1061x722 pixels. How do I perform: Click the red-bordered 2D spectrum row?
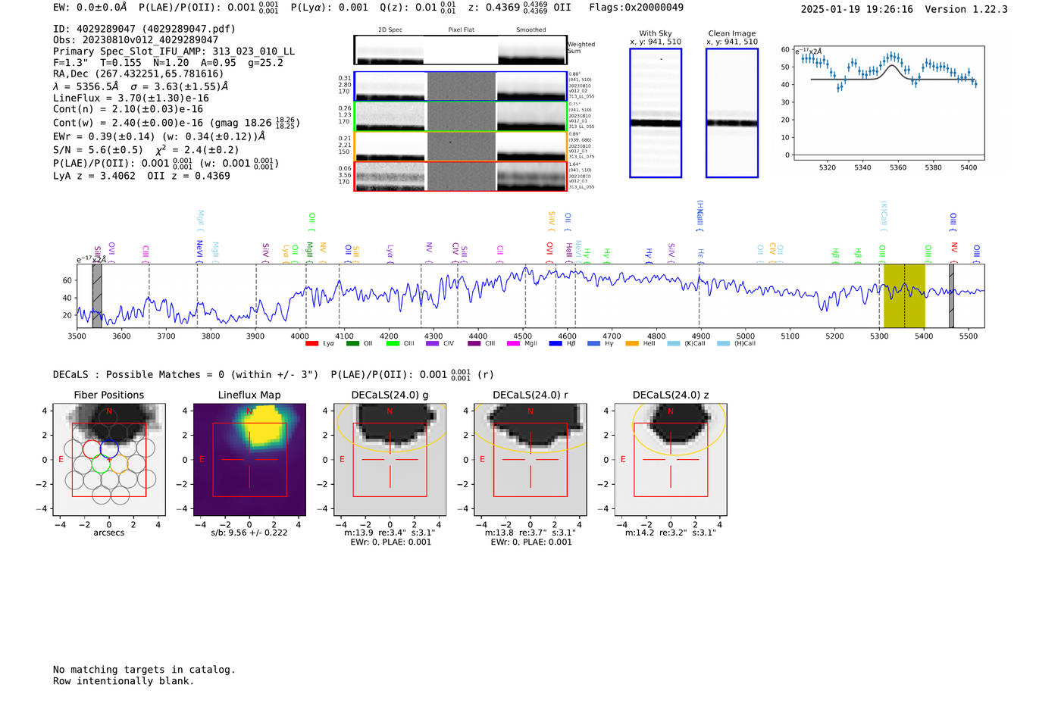461,176
